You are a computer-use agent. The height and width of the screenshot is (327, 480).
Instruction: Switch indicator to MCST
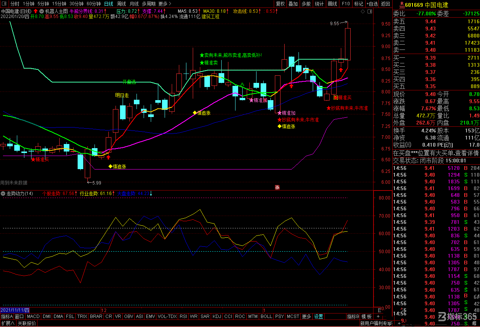pos(293,316)
